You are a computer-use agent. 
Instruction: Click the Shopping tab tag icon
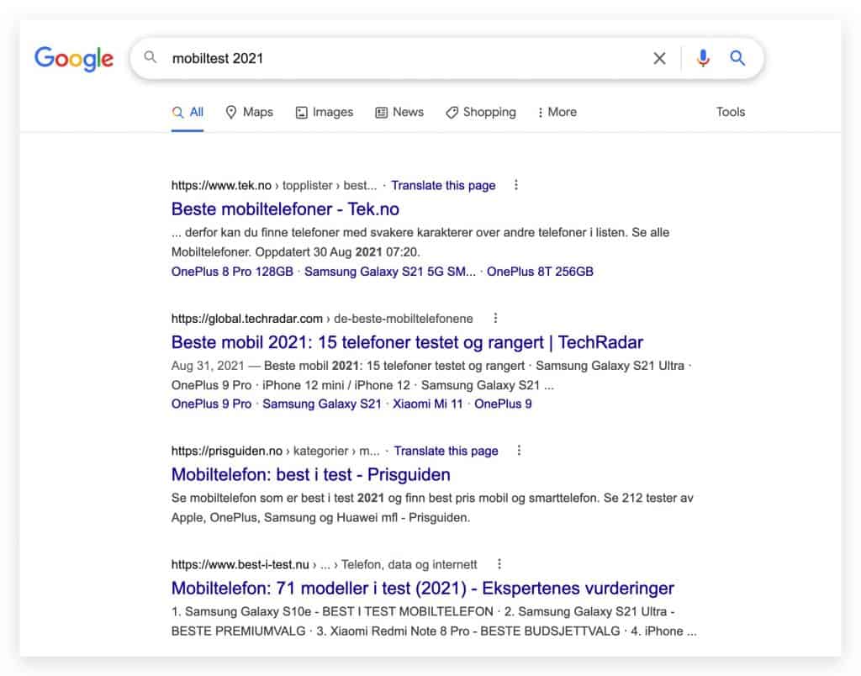pos(452,113)
